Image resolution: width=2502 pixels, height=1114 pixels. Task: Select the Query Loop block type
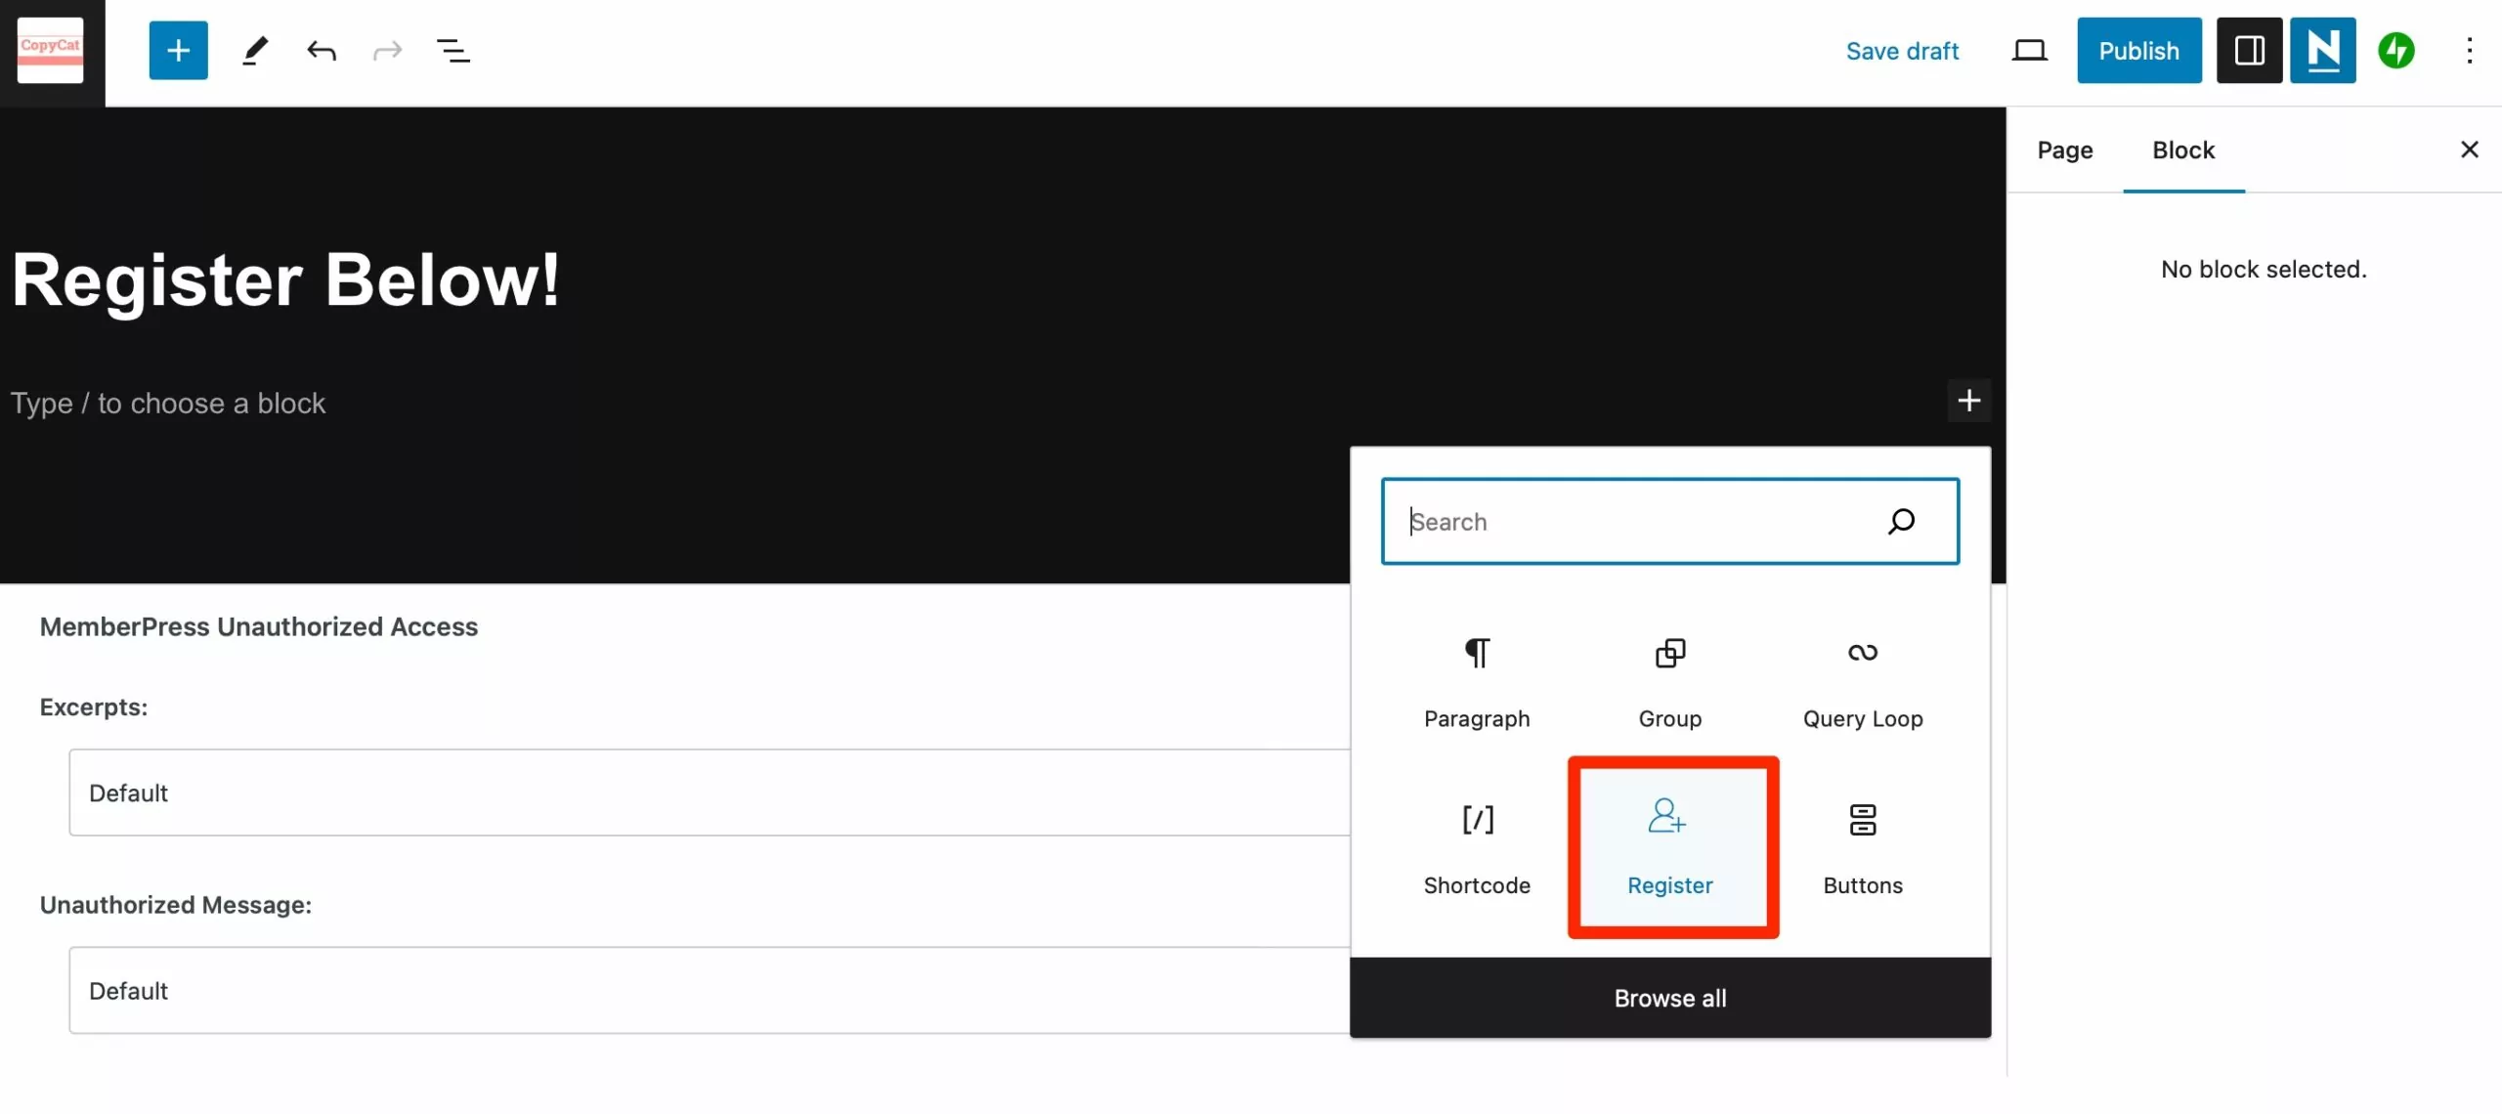(1862, 678)
